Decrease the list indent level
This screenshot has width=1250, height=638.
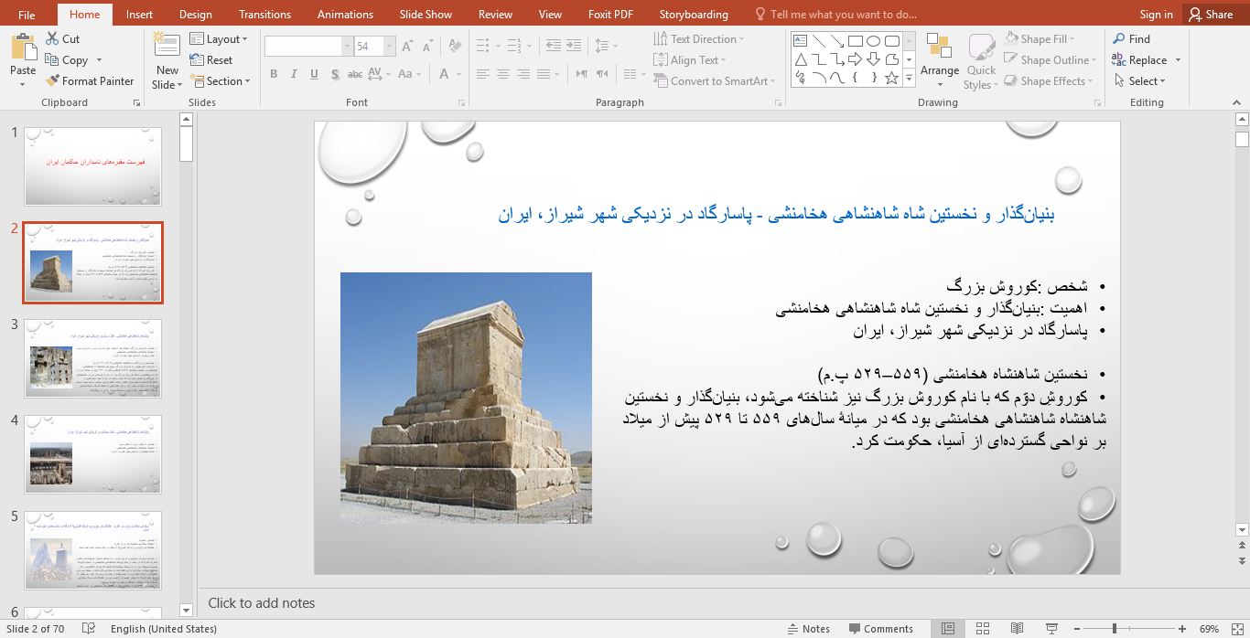(x=554, y=47)
